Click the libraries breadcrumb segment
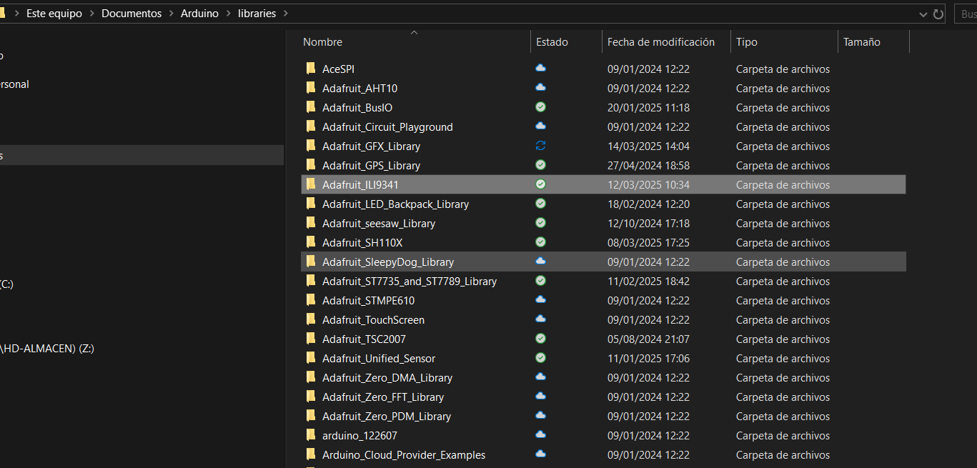The image size is (977, 468). [x=257, y=14]
